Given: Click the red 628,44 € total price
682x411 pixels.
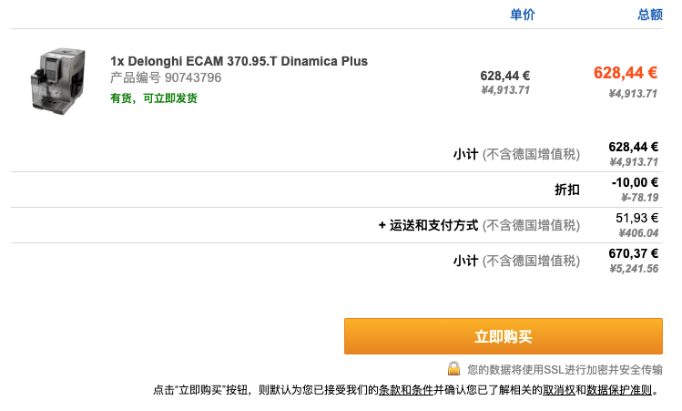Looking at the screenshot, I should pyautogui.click(x=625, y=72).
